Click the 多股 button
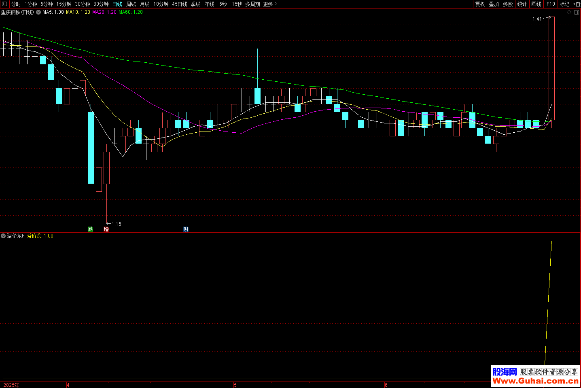 (508, 4)
